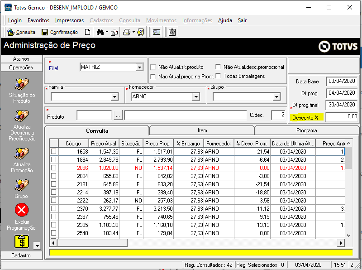Click the Atalhos sidebar button
Viewport: 362px width, 270px height.
pyautogui.click(x=21, y=59)
